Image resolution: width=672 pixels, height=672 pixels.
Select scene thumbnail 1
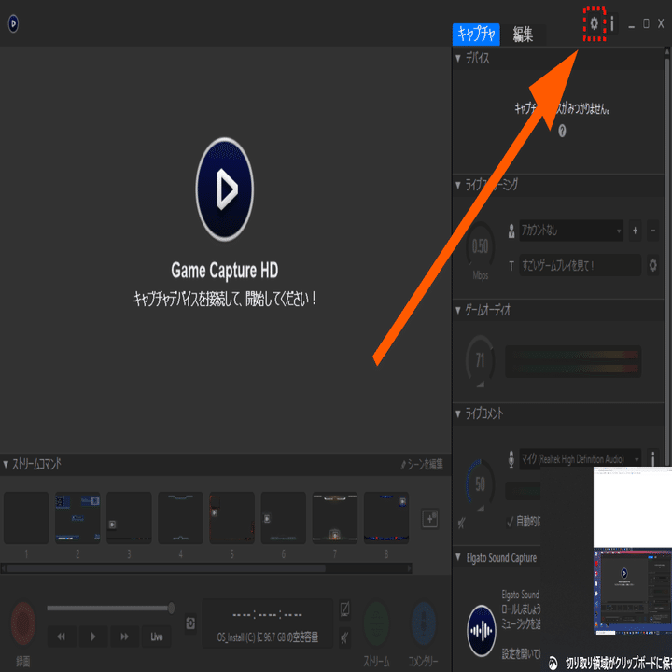pos(26,518)
